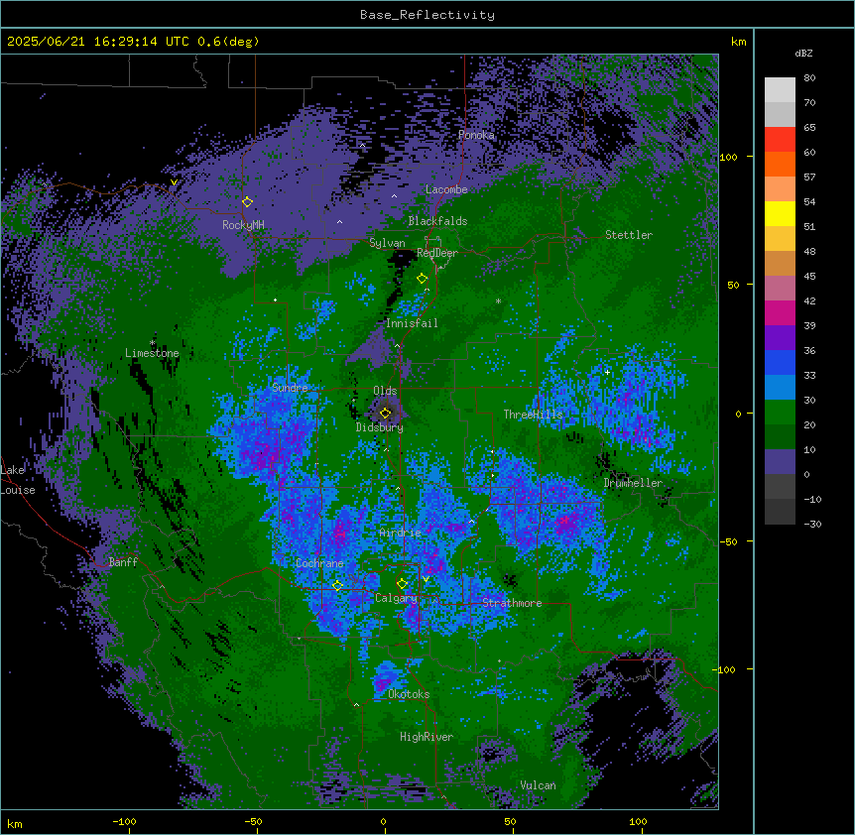This screenshot has width=855, height=835.
Task: Click the Blackfalds city label
Action: 437,221
